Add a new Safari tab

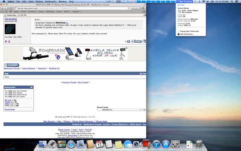(x=144, y=12)
